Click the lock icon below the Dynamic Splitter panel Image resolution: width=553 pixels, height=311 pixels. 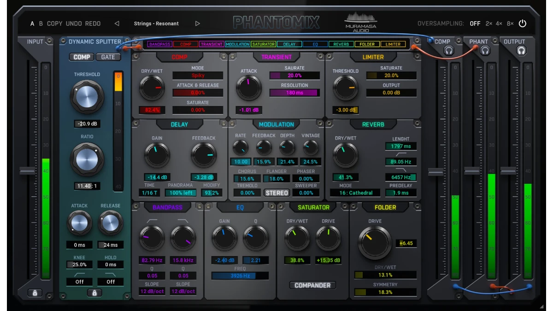pos(95,292)
